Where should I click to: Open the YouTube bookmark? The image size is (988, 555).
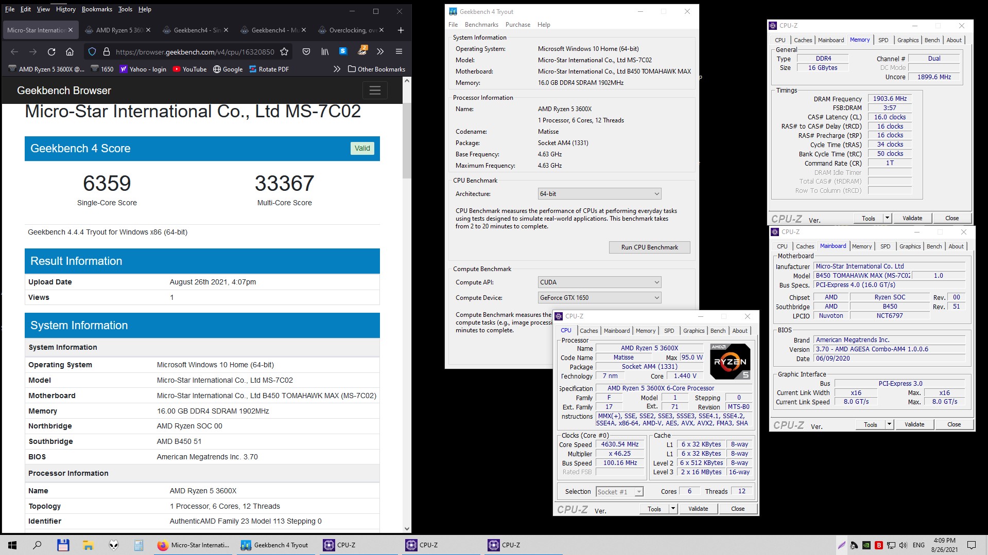tap(189, 69)
